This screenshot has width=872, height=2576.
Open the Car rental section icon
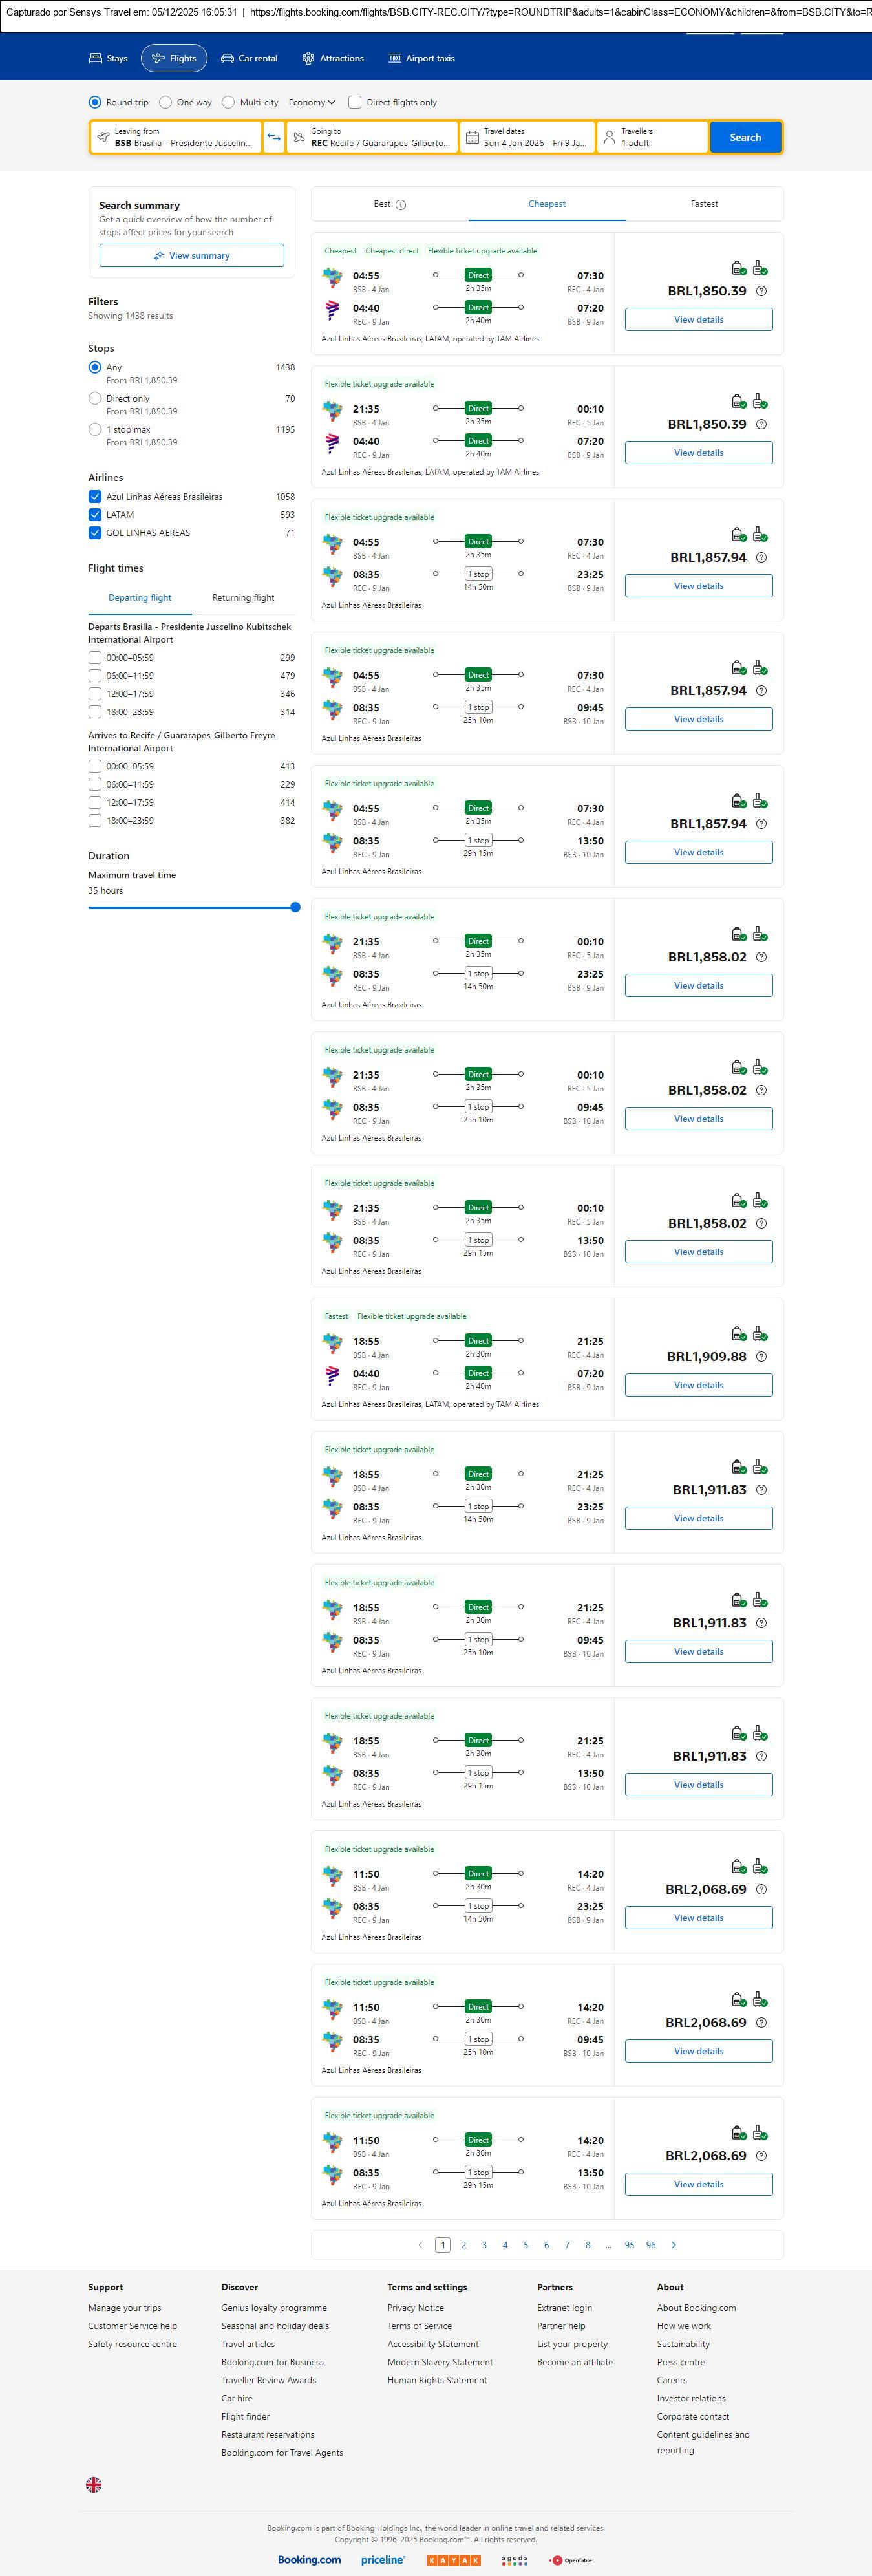(228, 59)
